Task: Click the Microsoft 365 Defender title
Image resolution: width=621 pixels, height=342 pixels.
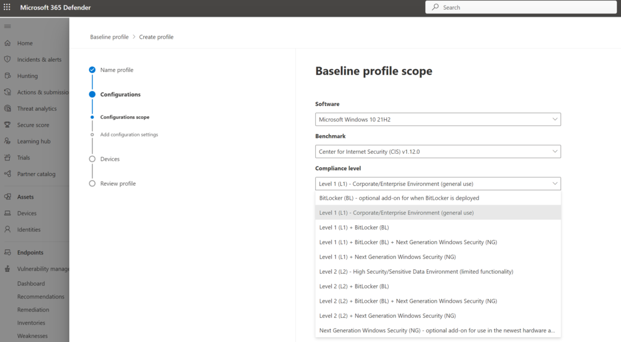Action: tap(55, 7)
